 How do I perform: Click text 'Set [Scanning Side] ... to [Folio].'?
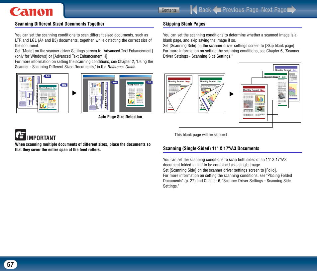[220, 170]
